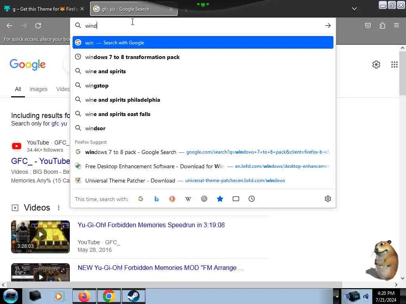Open the Google apps grid
The height and width of the screenshot is (304, 406).
[x=394, y=65]
